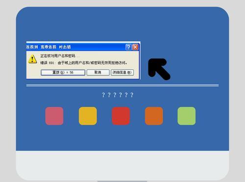Click the large black arrow graphic
Viewport: 245px width, 182px height.
click(159, 69)
